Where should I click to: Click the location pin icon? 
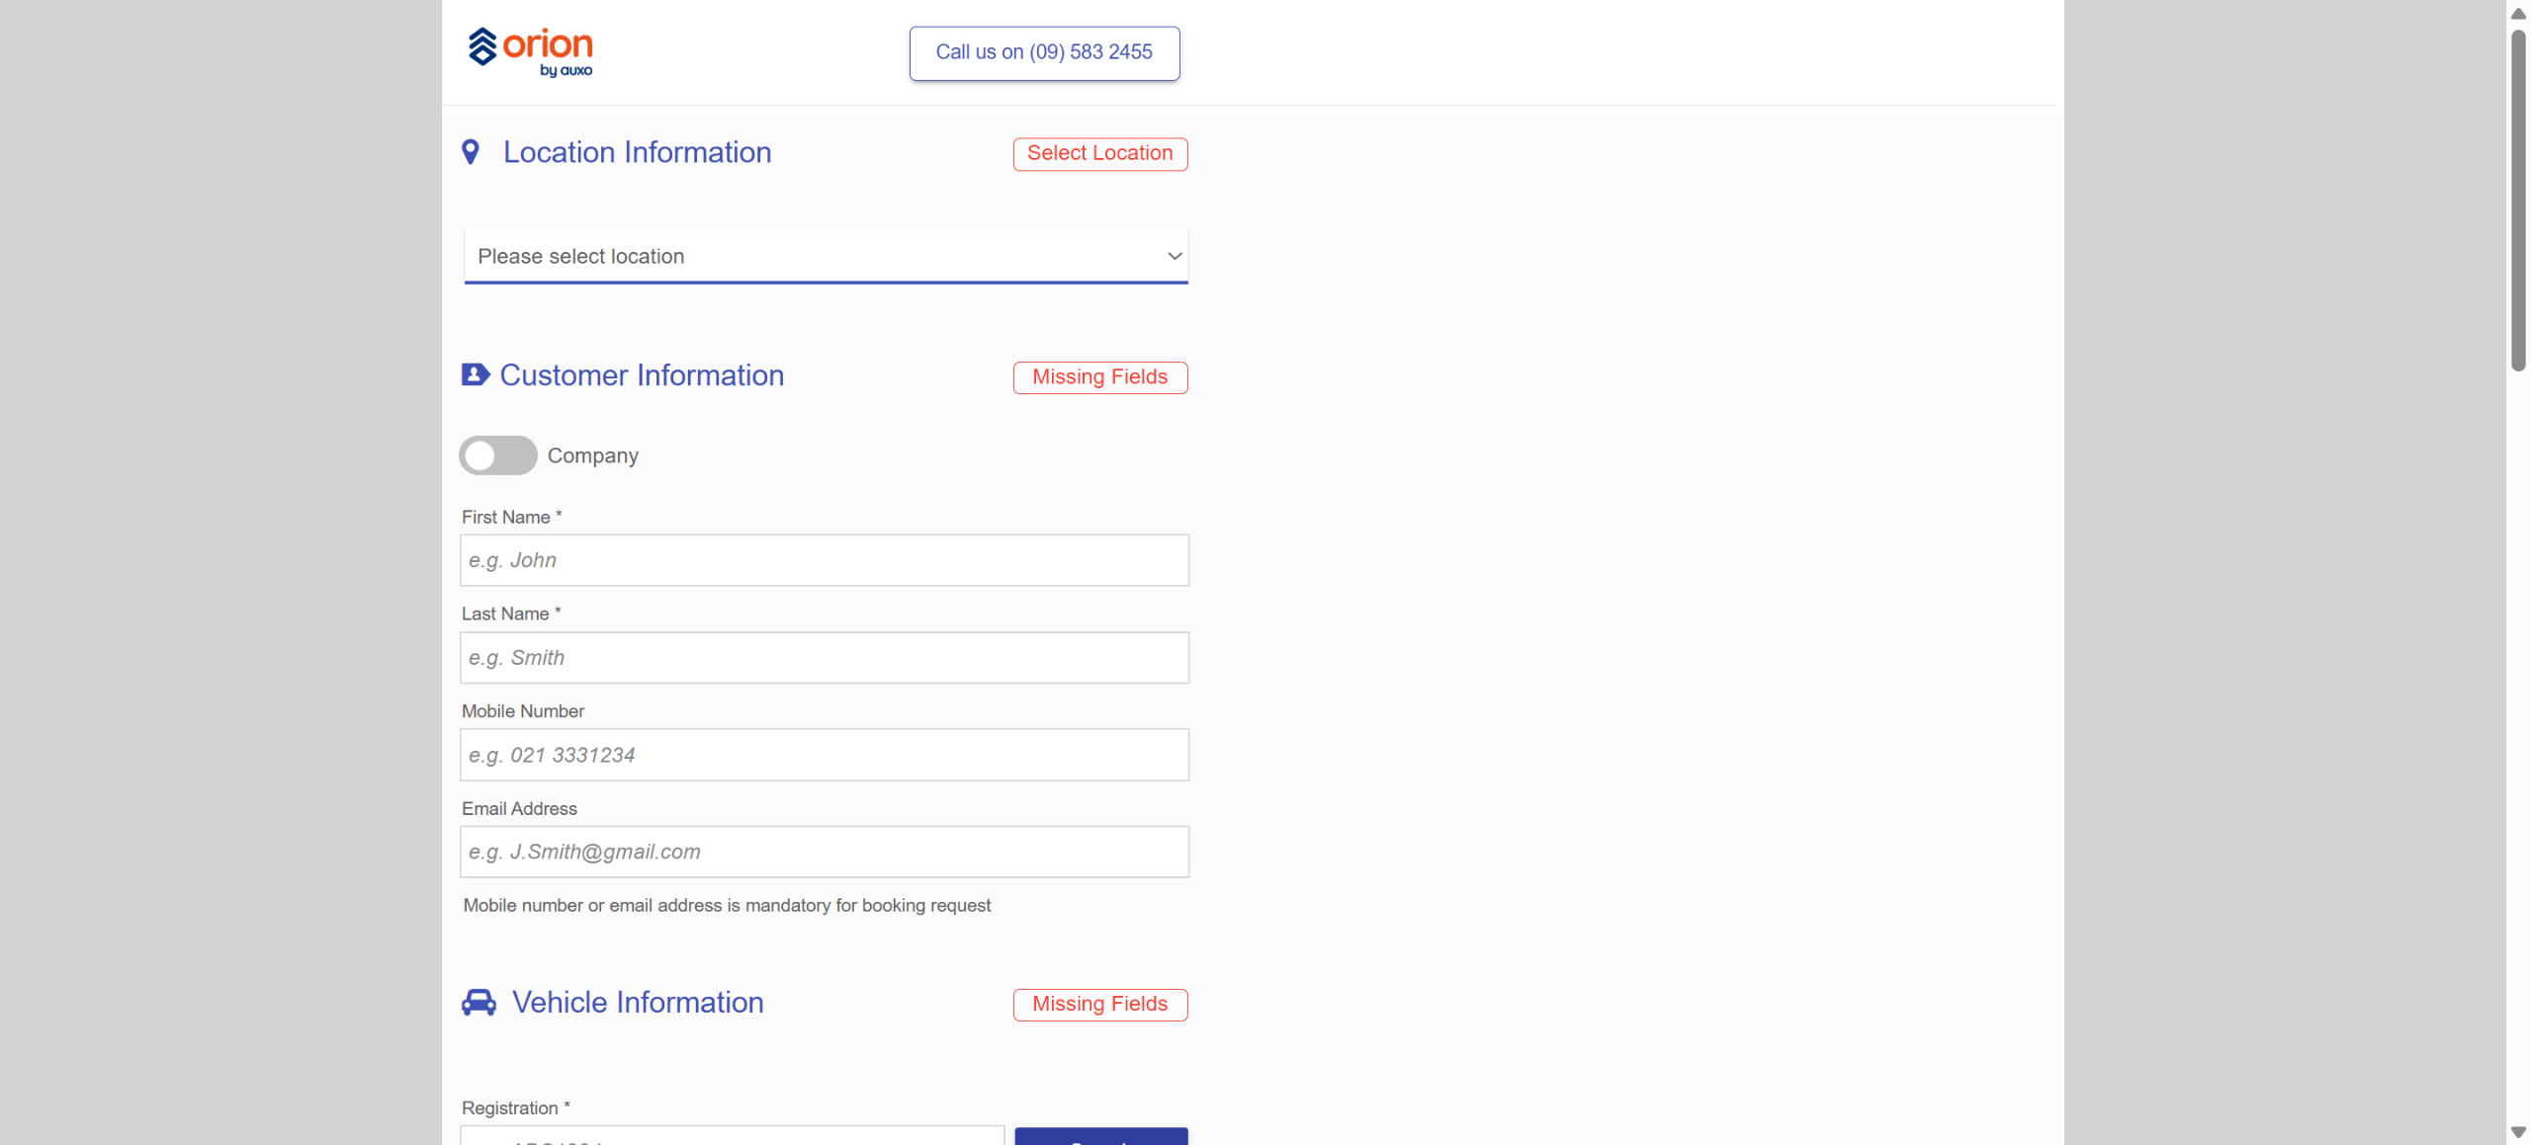pos(471,151)
